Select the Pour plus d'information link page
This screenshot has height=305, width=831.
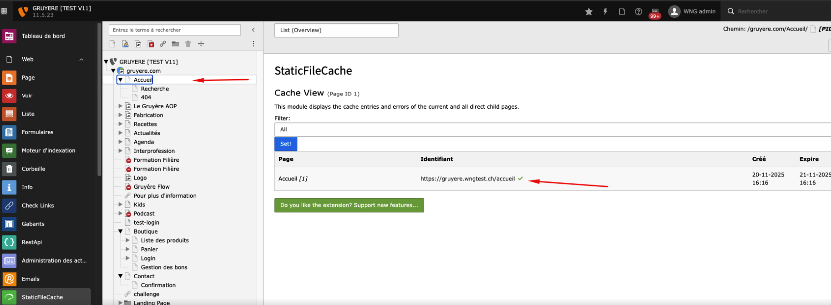point(165,195)
